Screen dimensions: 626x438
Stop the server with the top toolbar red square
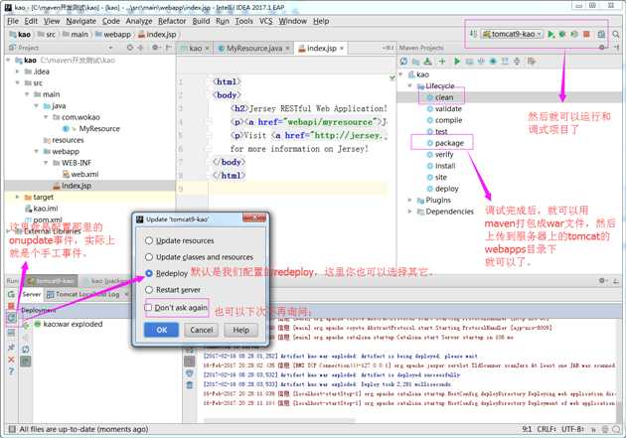(x=586, y=35)
